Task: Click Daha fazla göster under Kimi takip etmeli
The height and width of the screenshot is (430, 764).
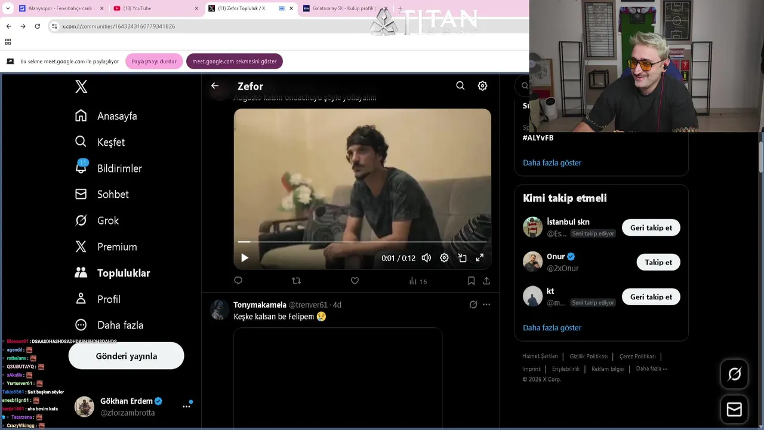Action: [552, 327]
